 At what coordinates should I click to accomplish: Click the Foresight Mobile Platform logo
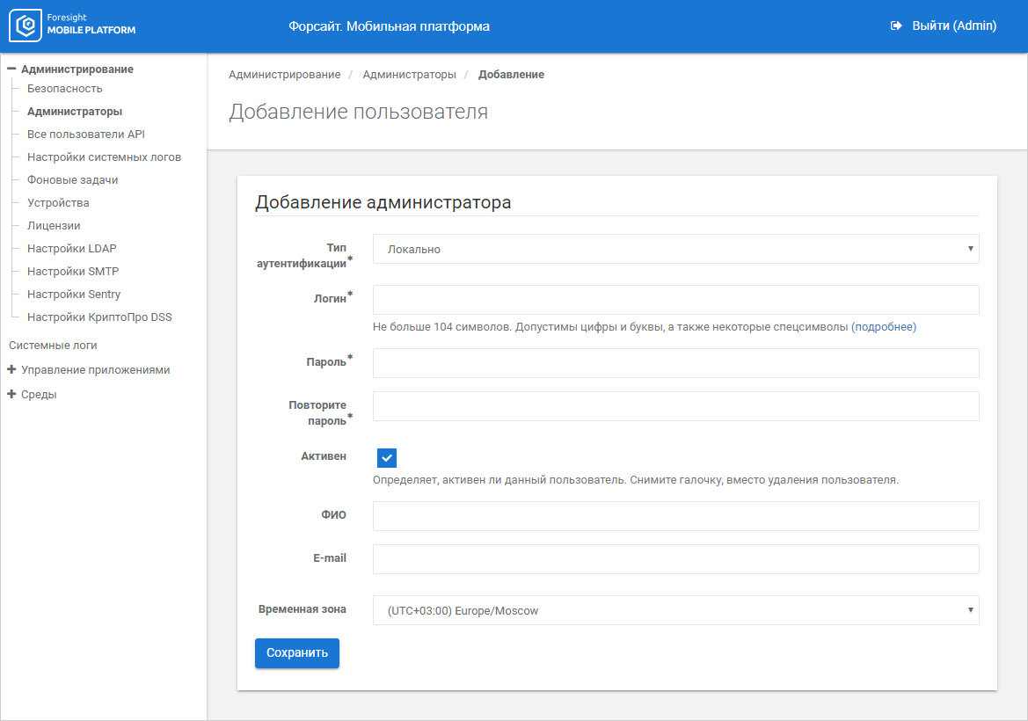[72, 26]
